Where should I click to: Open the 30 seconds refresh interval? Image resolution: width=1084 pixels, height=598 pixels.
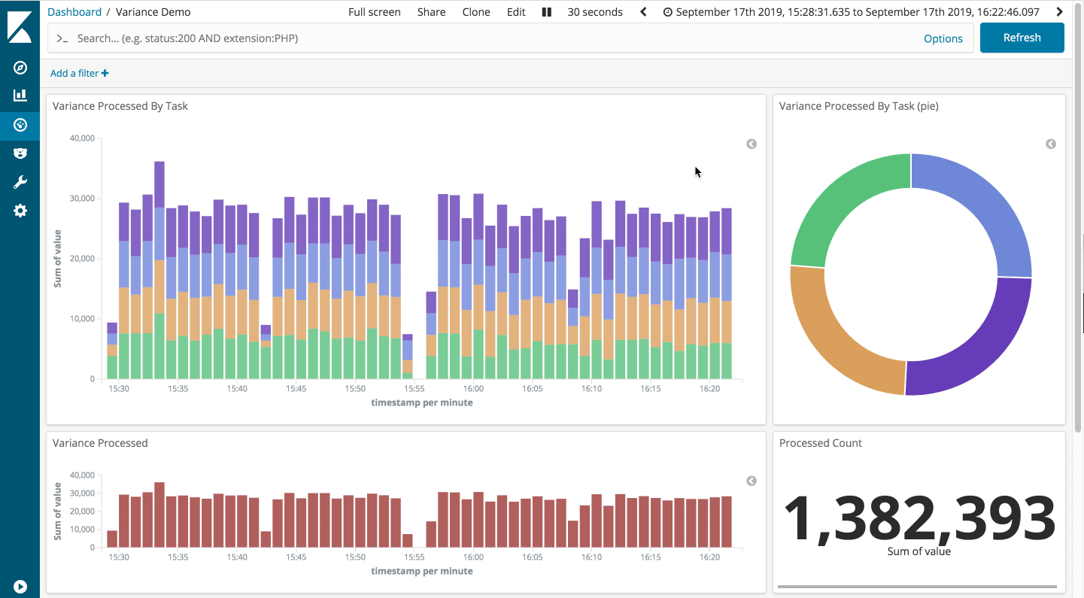tap(595, 12)
